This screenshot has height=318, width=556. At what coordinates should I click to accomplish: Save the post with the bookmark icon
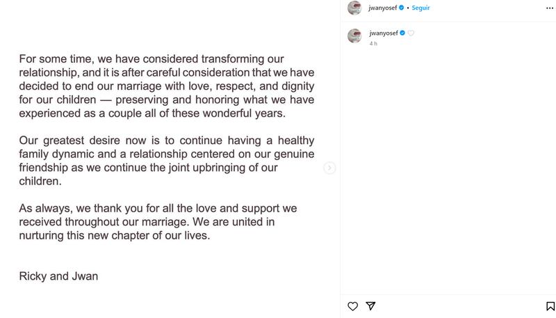point(550,306)
